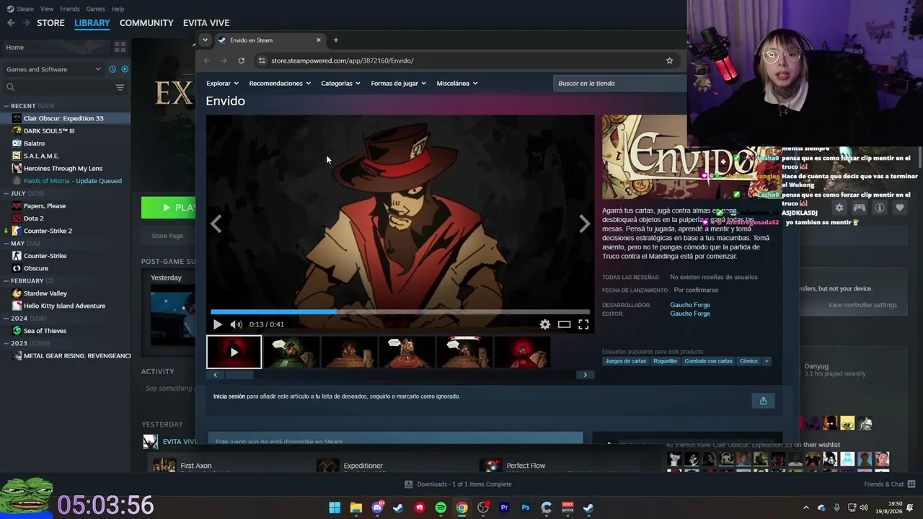
Task: Open Steam game settings gear icon
Action: pos(839,208)
